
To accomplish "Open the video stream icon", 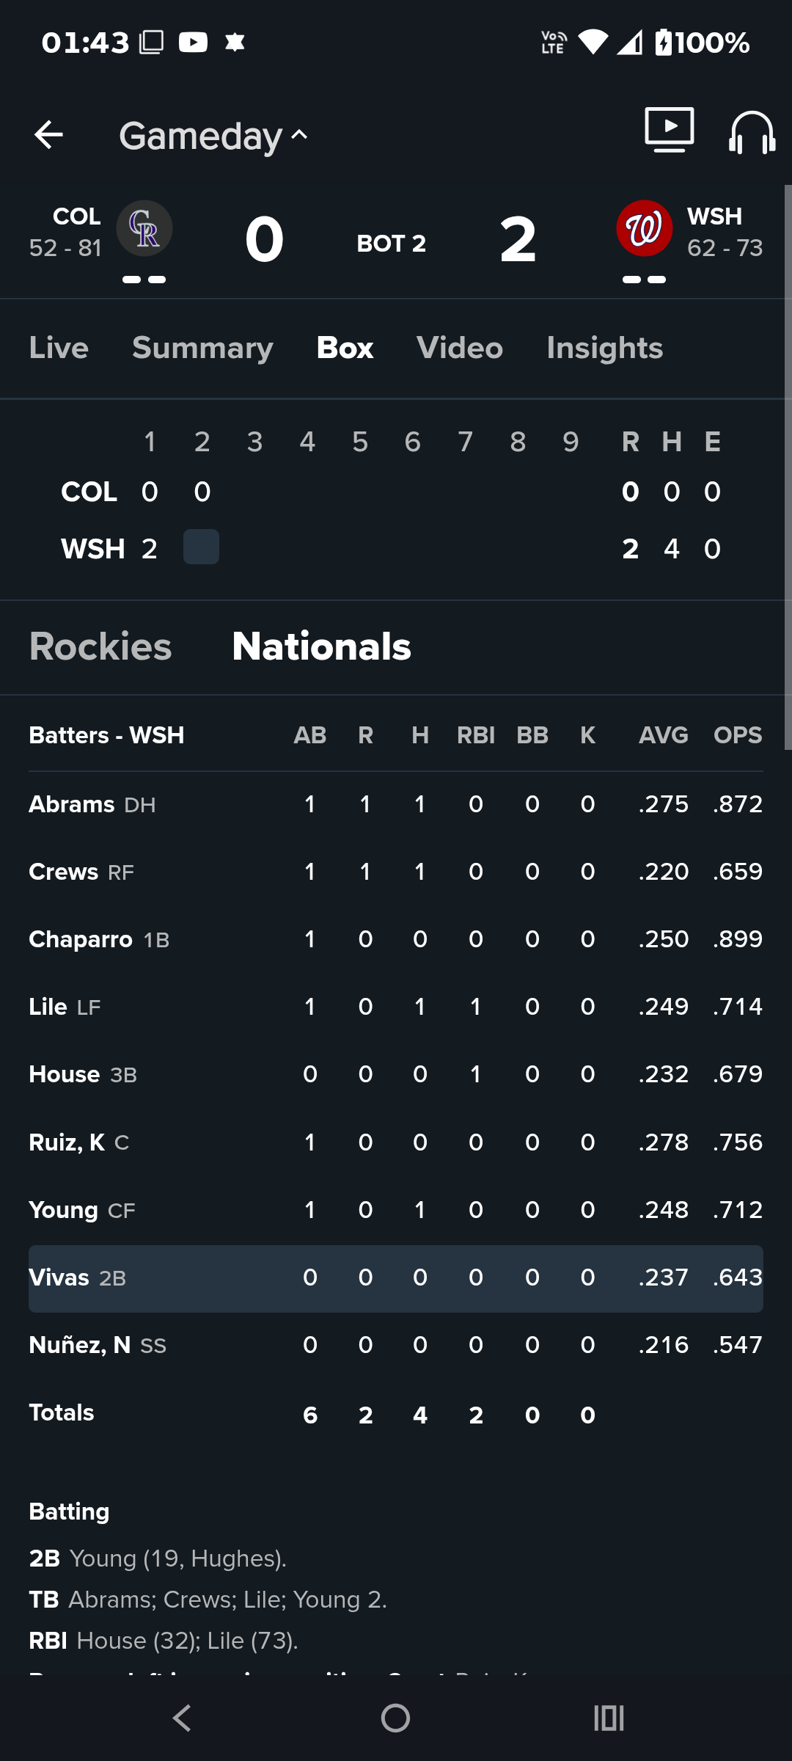I will (670, 130).
